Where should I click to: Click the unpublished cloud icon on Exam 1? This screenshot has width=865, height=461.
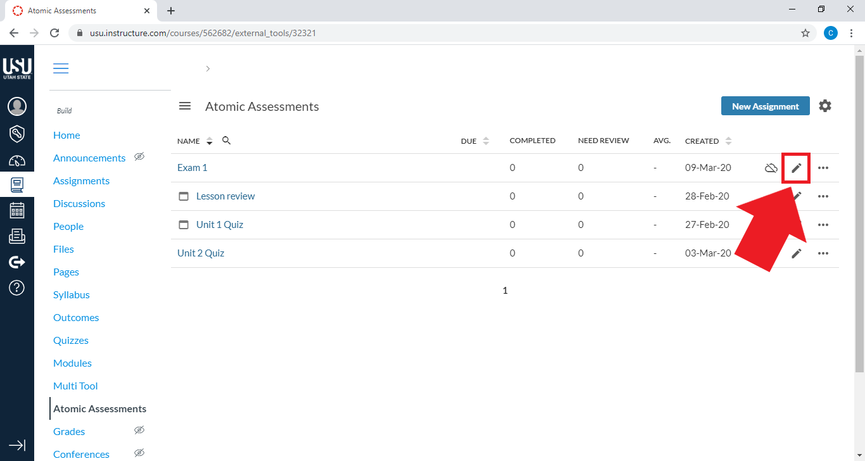[x=771, y=167]
